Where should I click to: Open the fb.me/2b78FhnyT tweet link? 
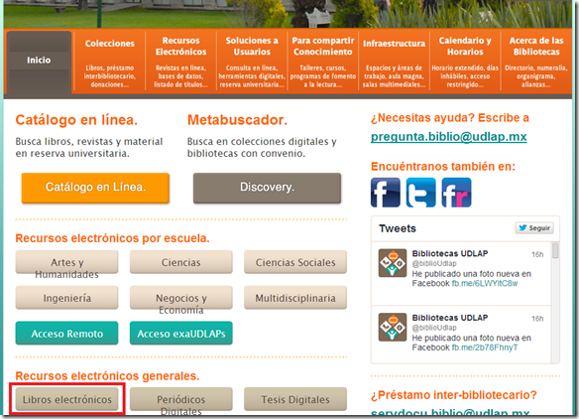click(x=485, y=348)
